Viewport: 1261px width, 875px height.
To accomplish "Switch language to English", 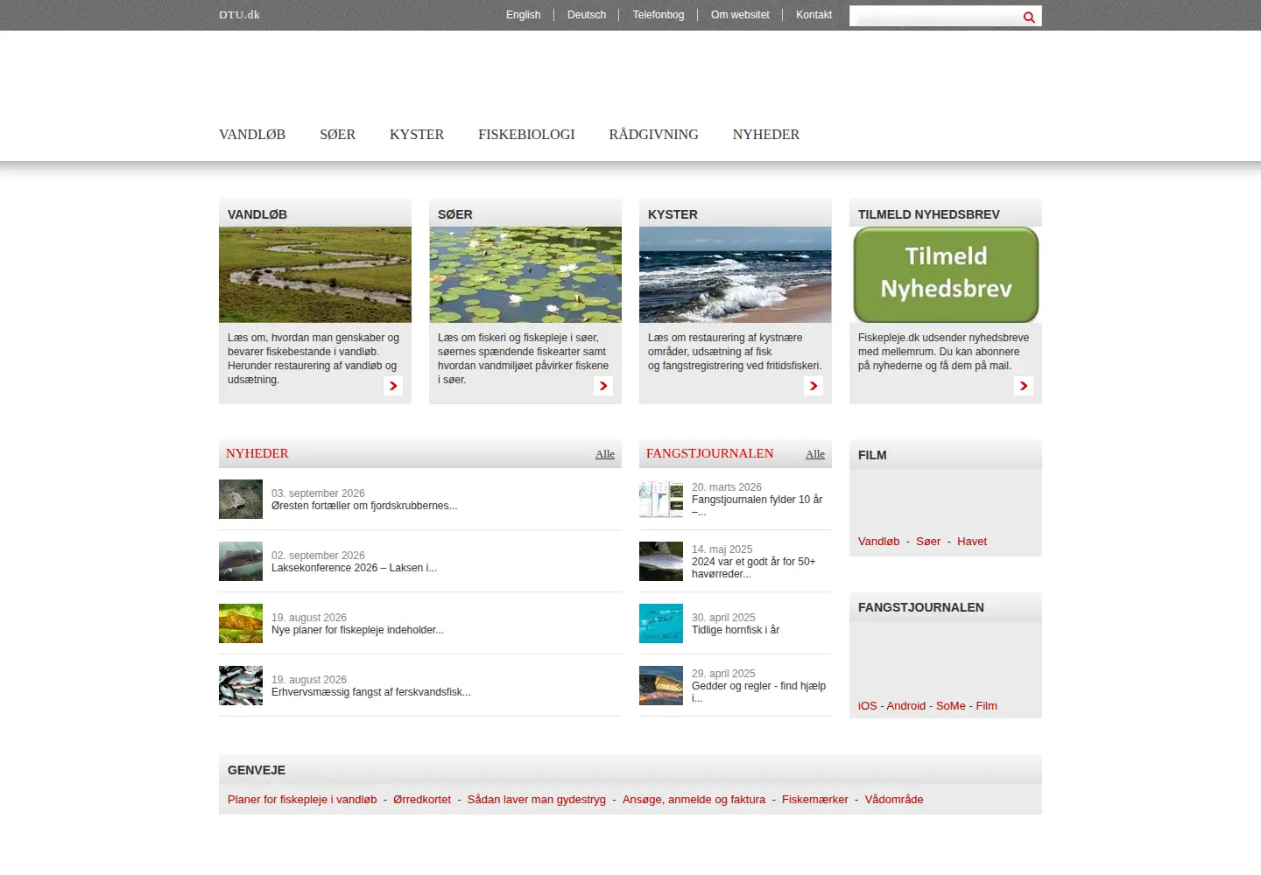I will coord(523,15).
